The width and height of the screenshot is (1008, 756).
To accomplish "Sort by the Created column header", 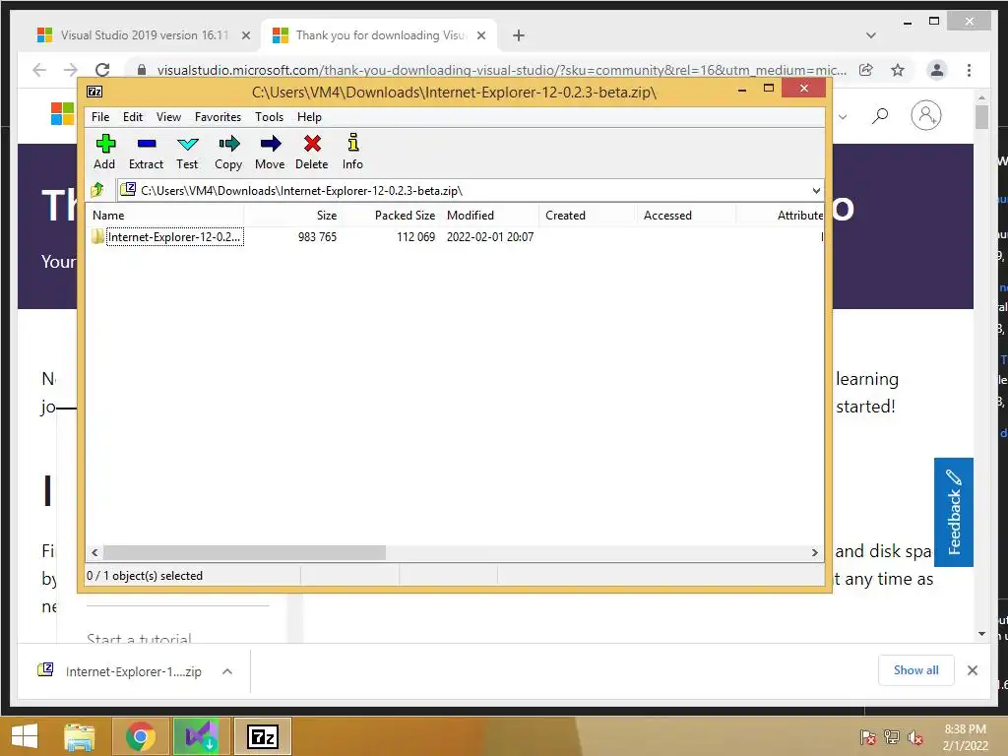I will [588, 216].
